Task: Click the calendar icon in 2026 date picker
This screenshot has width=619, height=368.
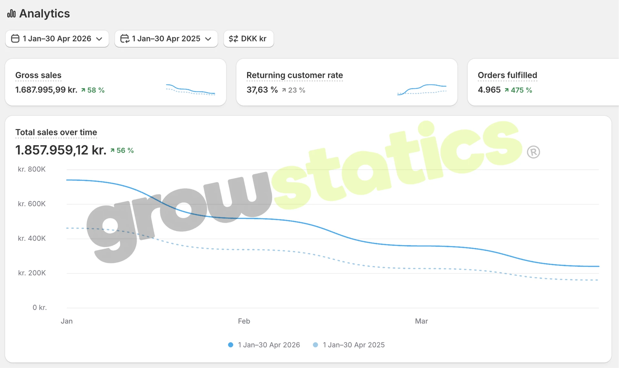Action: [x=15, y=39]
